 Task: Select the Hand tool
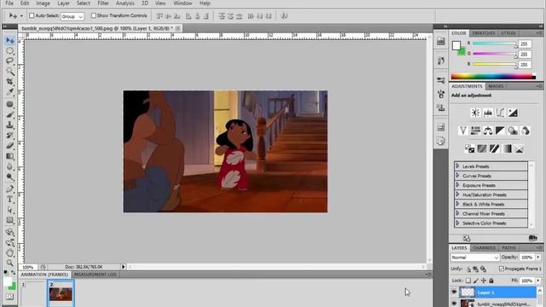pos(9,252)
